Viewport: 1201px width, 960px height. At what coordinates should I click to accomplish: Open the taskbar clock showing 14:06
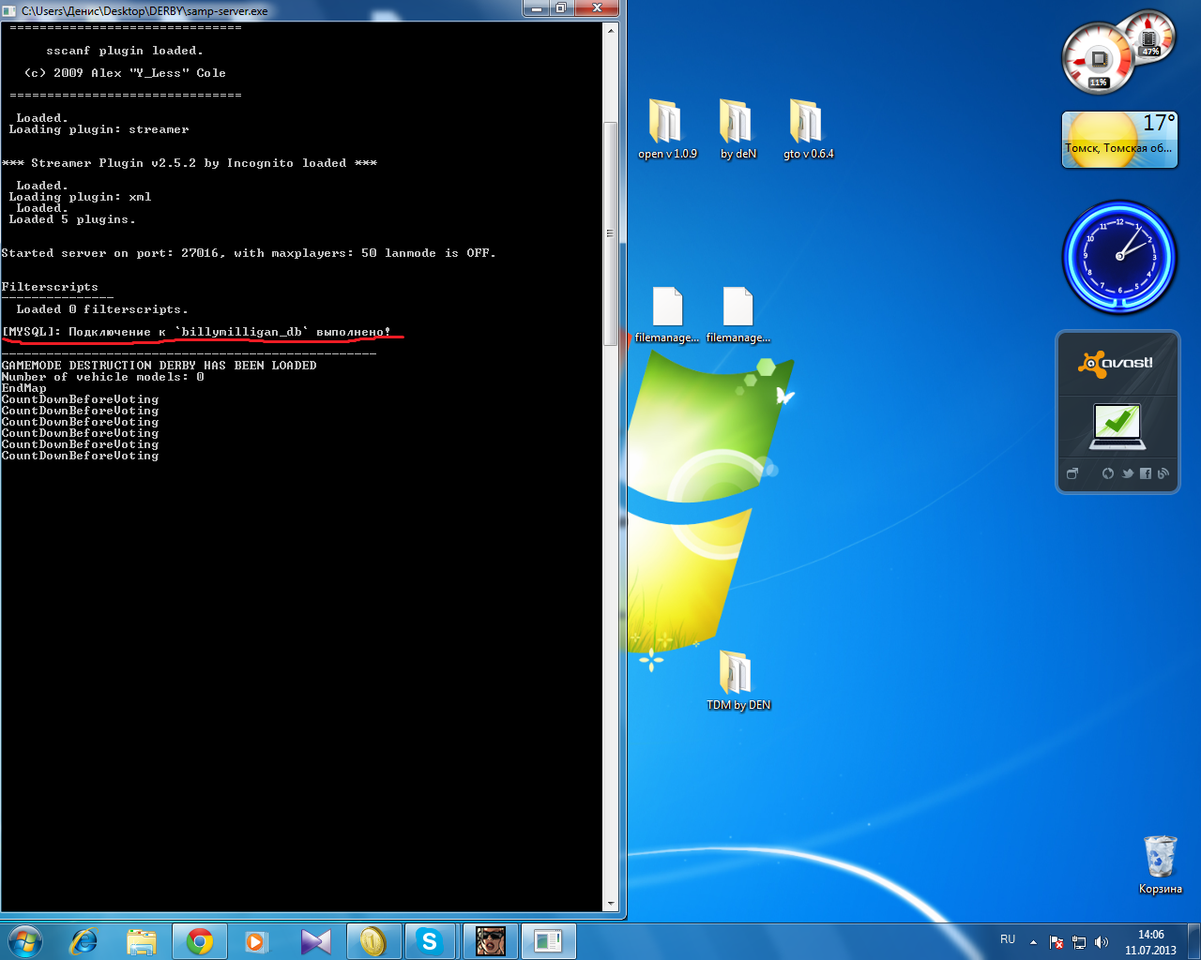1150,942
